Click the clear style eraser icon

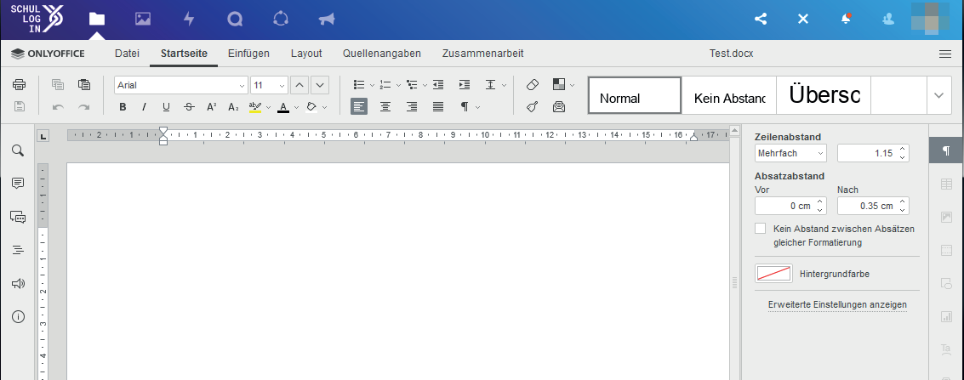(x=533, y=85)
